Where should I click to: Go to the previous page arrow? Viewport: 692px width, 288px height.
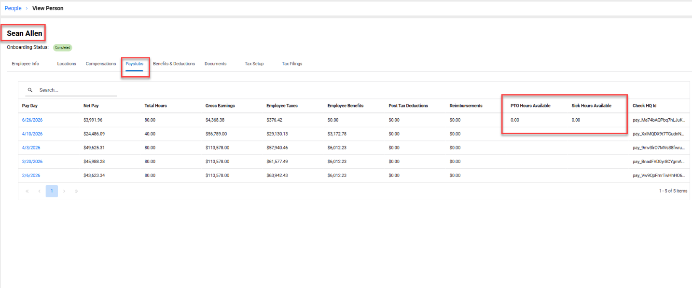40,191
